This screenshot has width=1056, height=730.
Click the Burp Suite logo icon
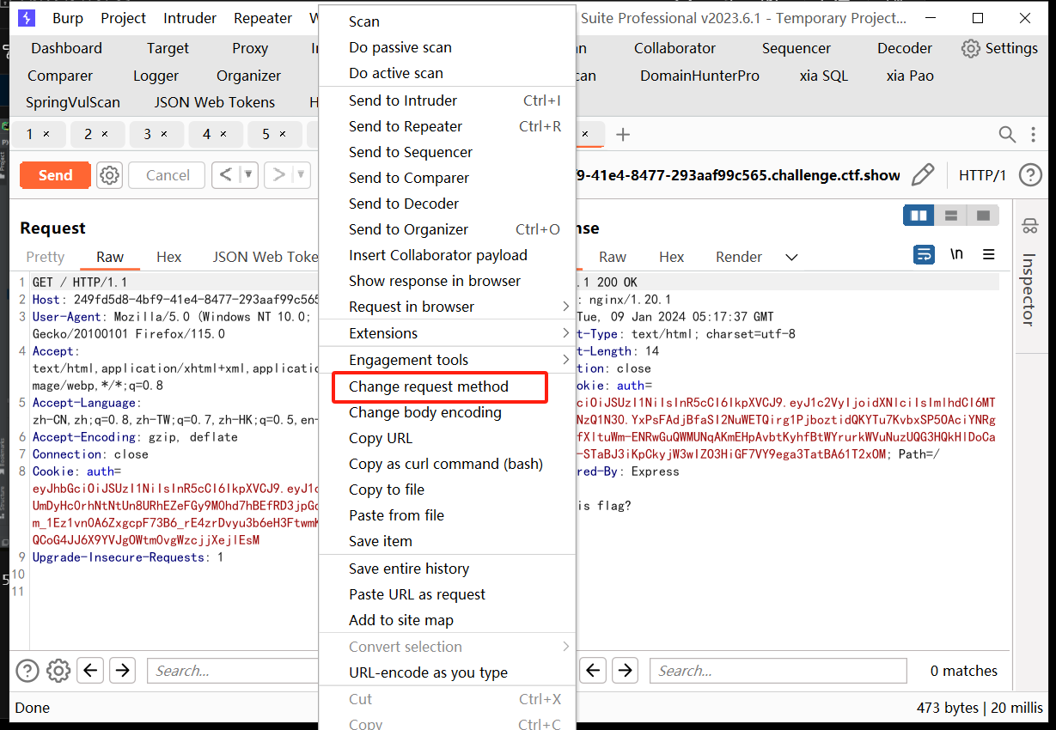(26, 18)
